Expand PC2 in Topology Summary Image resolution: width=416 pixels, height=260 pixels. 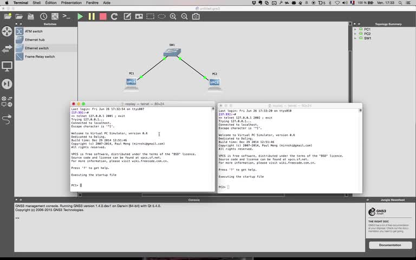(x=355, y=34)
